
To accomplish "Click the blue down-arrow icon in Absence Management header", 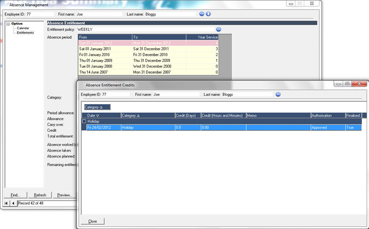I will (x=208, y=14).
